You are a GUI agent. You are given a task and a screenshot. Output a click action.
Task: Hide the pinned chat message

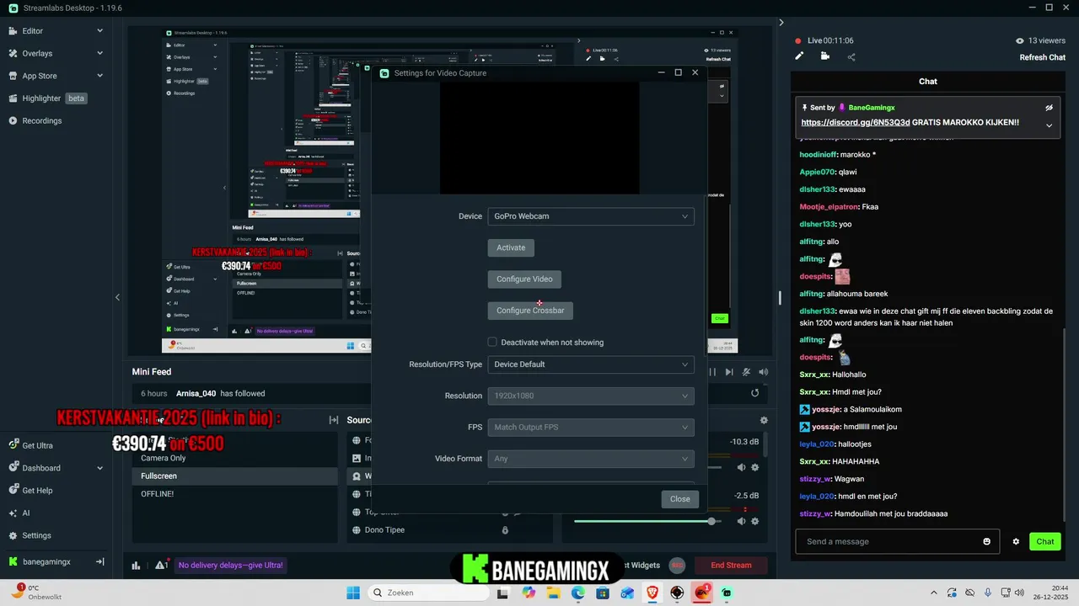coord(1049,108)
